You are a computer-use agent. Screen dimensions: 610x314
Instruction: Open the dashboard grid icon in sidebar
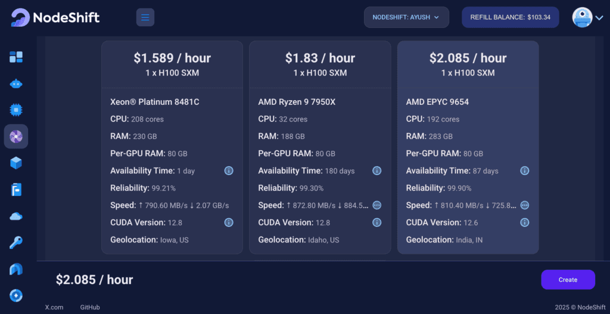16,57
